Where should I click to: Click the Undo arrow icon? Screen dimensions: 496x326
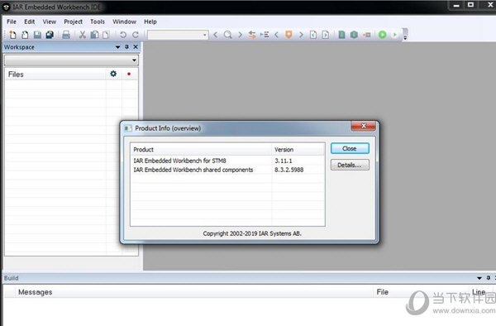[123, 35]
